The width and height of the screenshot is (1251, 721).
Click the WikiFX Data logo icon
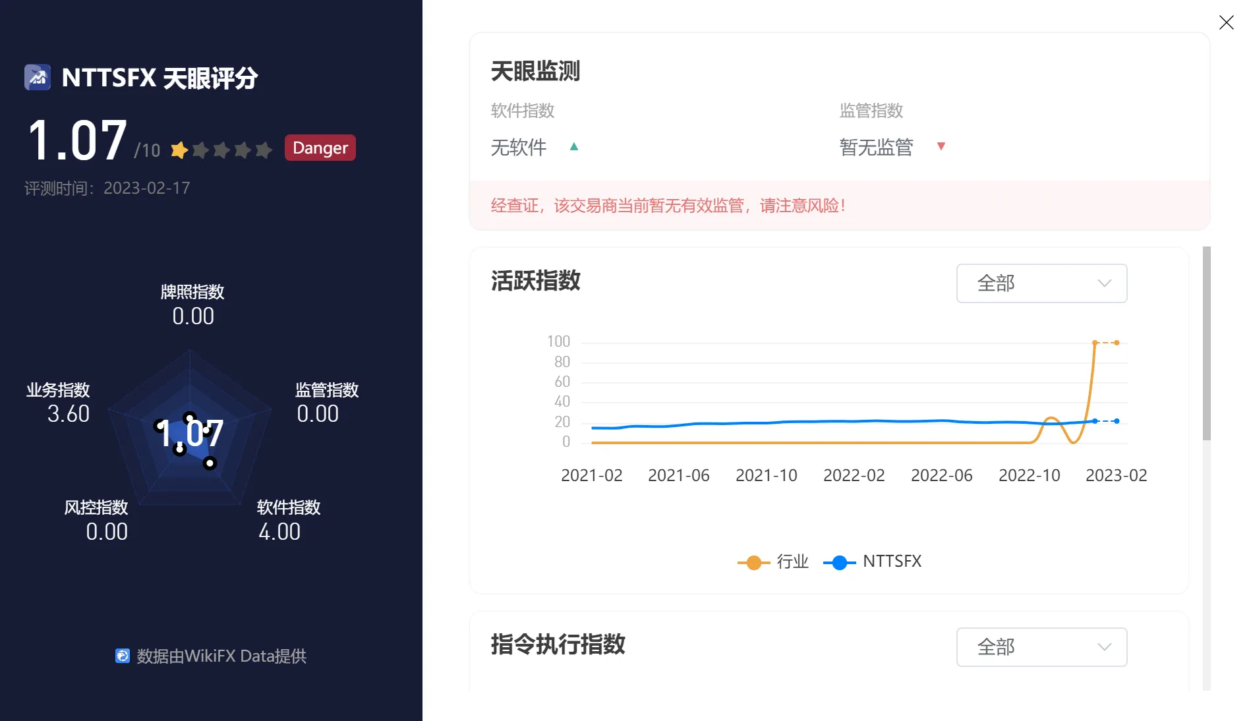point(123,656)
